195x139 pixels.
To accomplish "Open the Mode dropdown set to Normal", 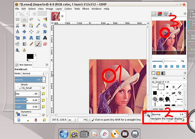I will (33, 74).
